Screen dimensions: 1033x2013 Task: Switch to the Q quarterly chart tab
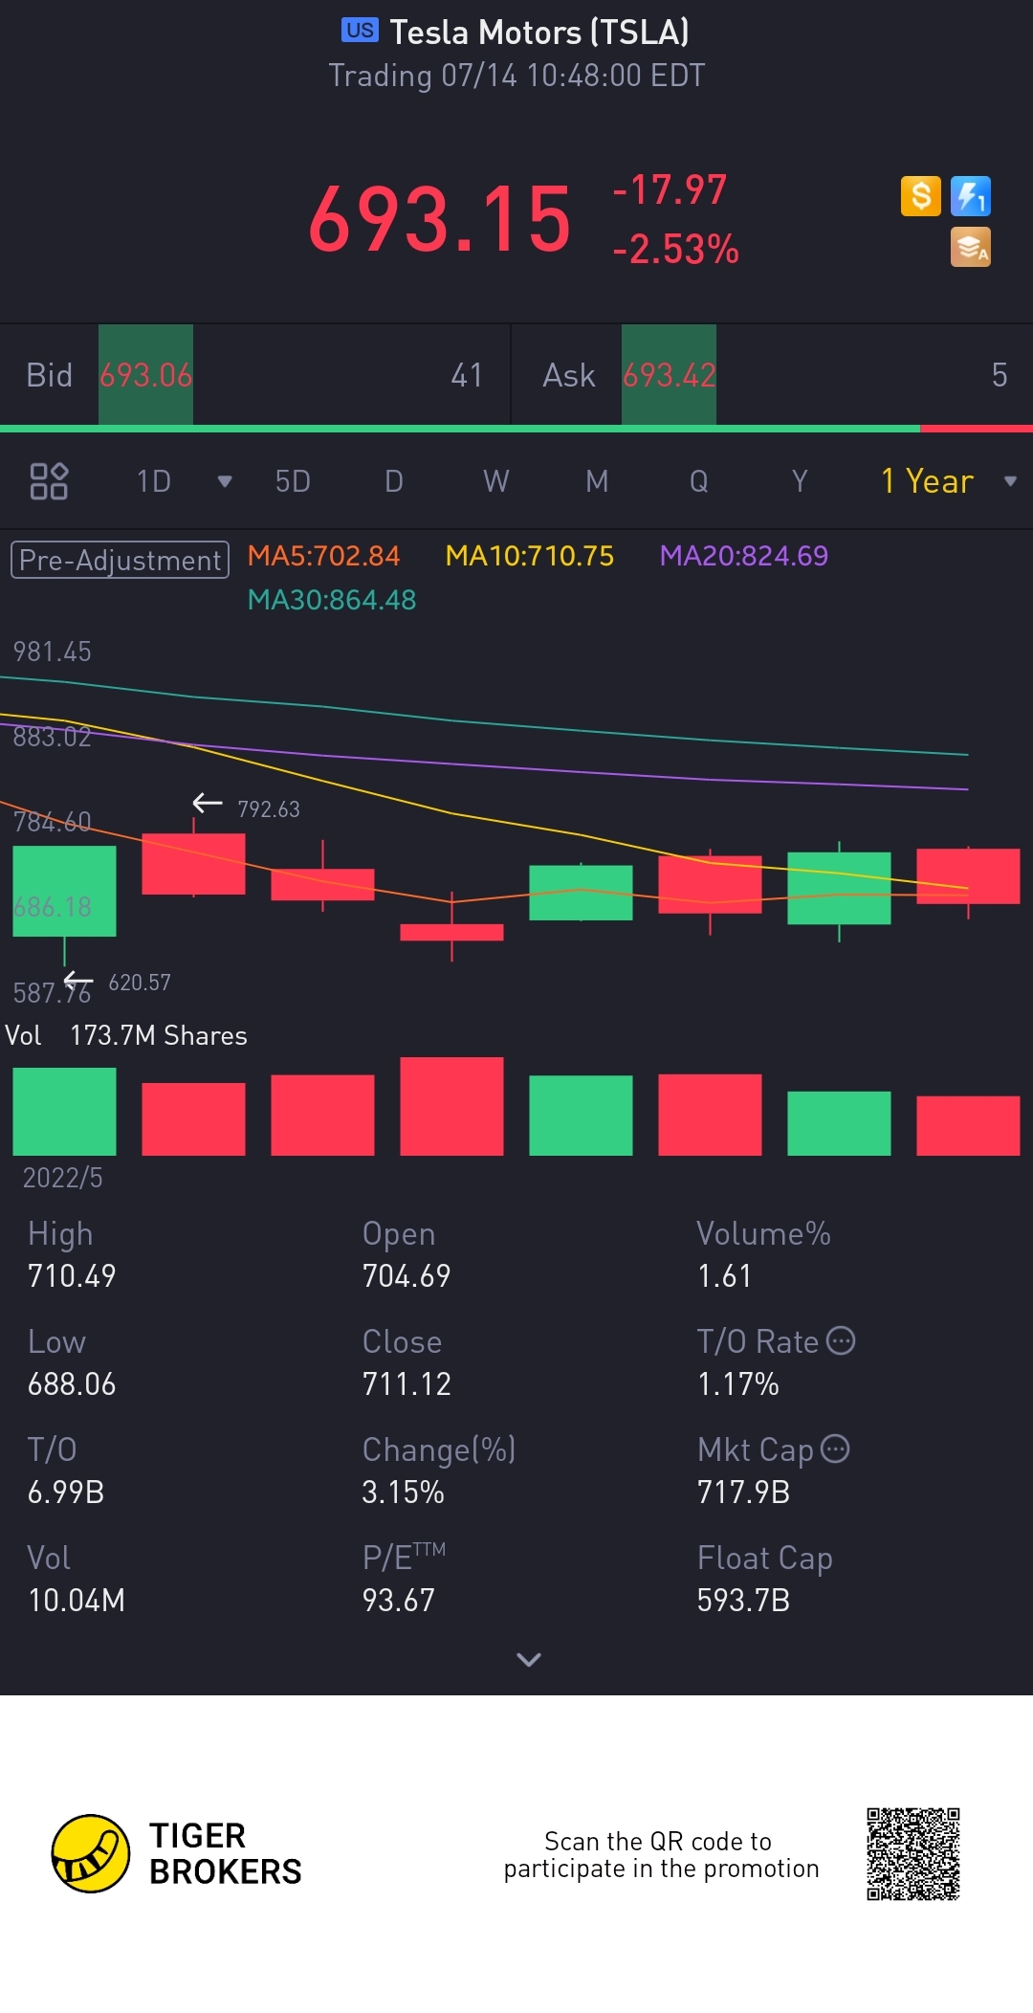(x=699, y=481)
